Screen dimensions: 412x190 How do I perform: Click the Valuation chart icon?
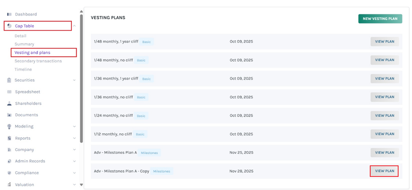coord(9,184)
